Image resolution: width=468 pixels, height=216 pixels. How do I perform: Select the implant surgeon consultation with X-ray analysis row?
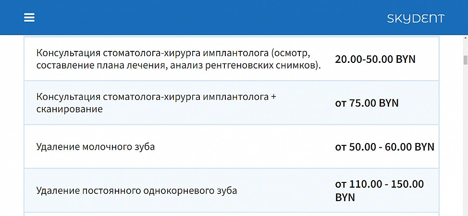click(x=179, y=59)
